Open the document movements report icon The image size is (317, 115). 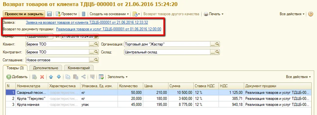point(83,14)
